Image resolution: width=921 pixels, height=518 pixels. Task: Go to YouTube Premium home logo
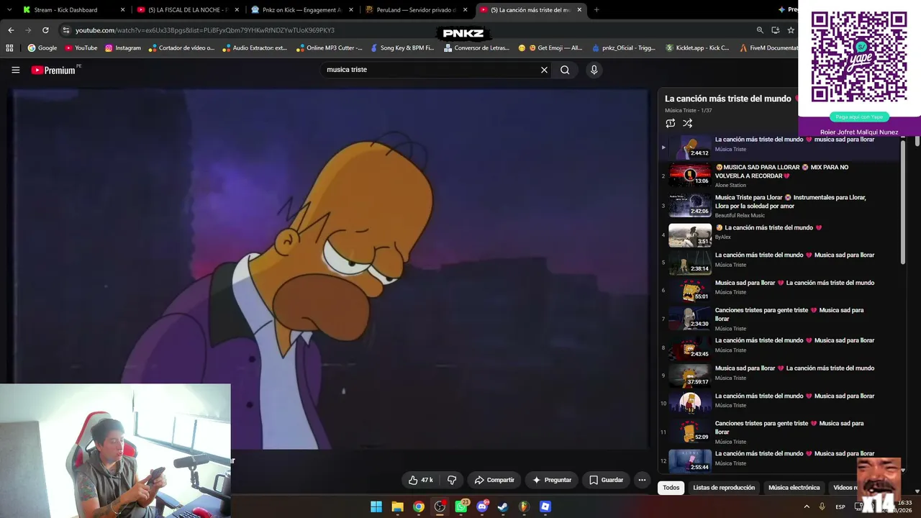(53, 70)
